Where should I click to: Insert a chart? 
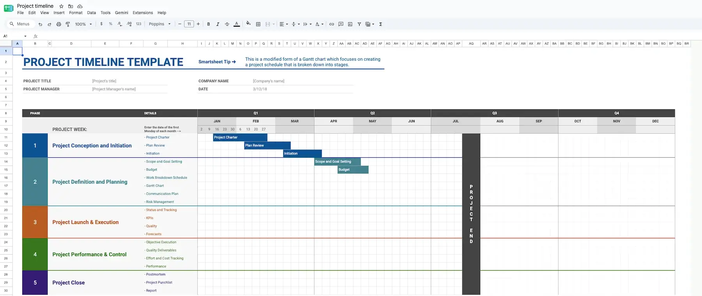(x=350, y=24)
